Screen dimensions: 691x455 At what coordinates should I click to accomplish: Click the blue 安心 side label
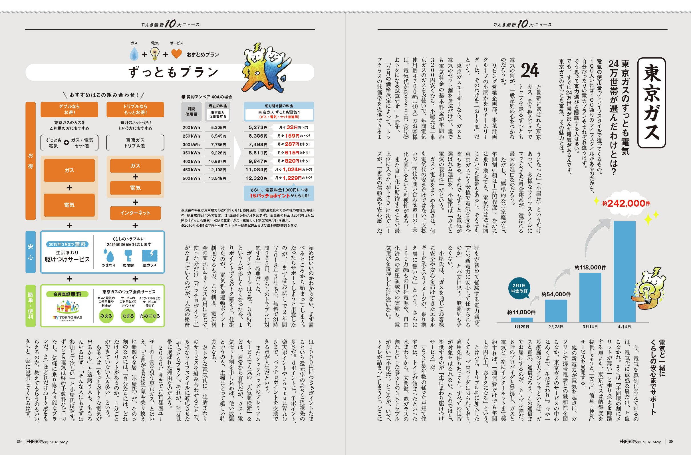(31, 252)
